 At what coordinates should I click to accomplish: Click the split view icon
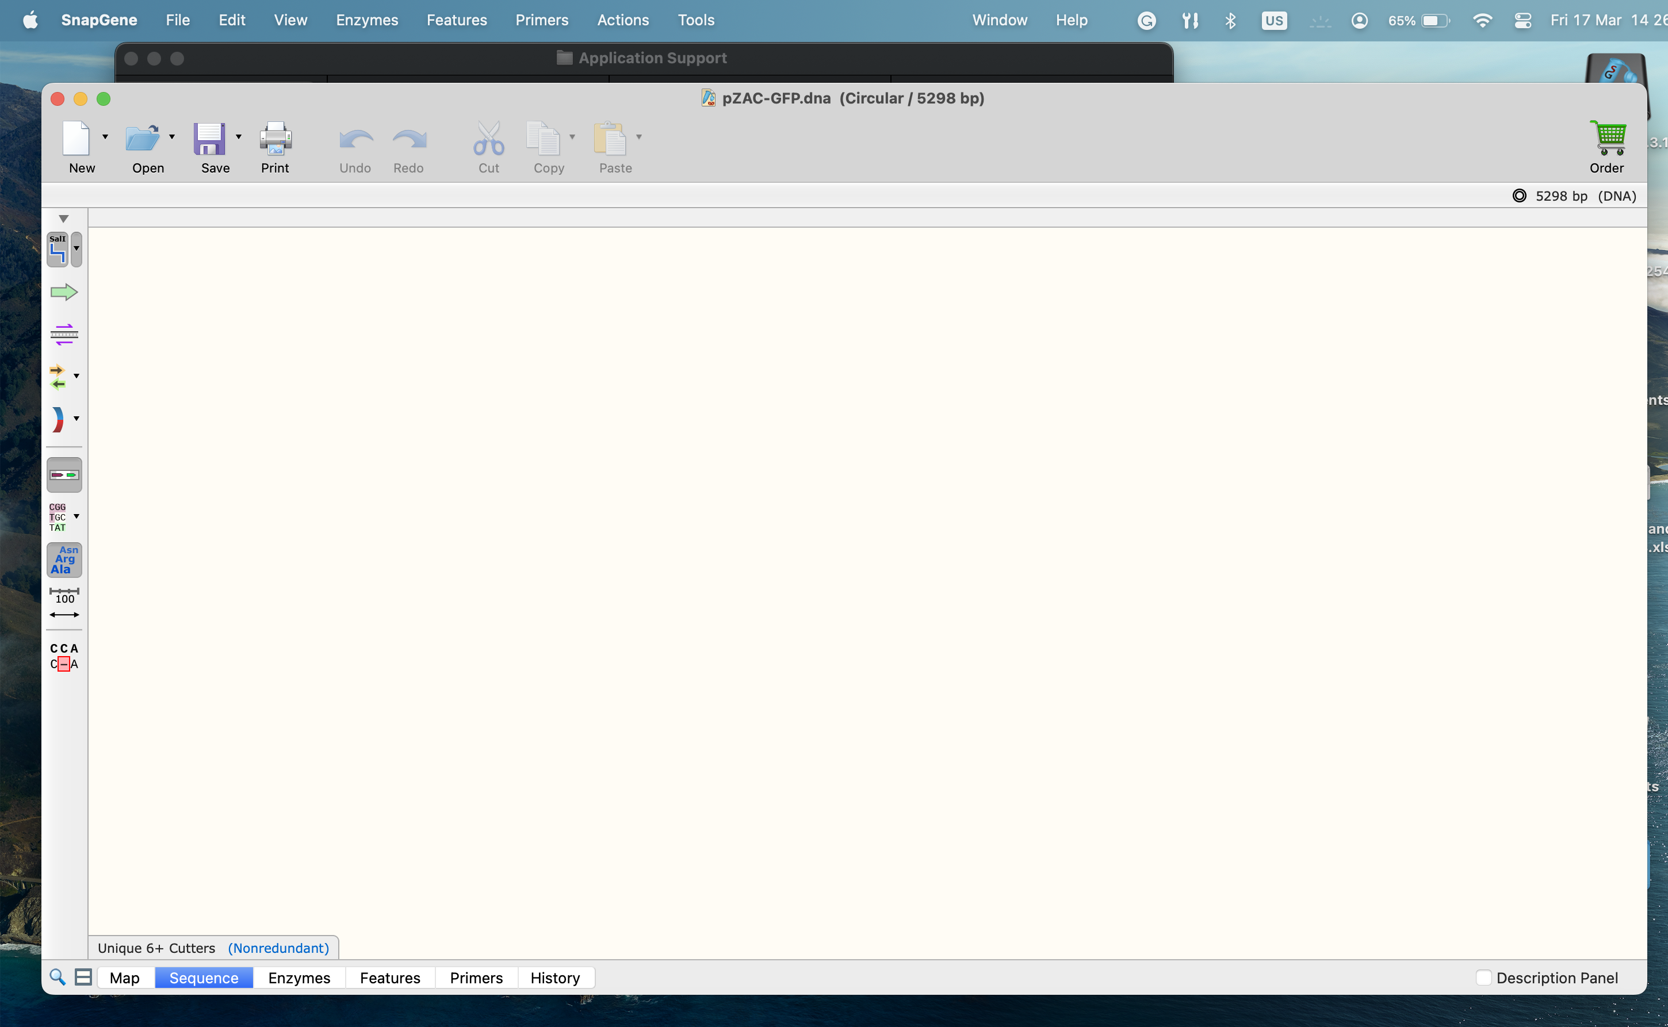point(83,977)
